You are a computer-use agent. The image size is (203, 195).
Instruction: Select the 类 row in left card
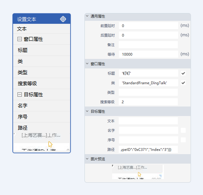point(42,61)
